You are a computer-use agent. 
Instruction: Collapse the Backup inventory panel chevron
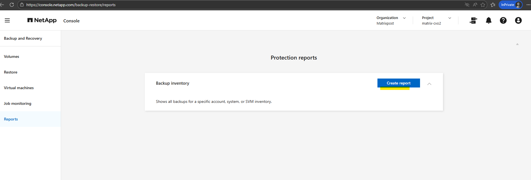click(x=429, y=84)
